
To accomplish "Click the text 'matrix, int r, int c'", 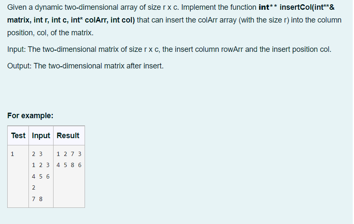I will 38,20.
